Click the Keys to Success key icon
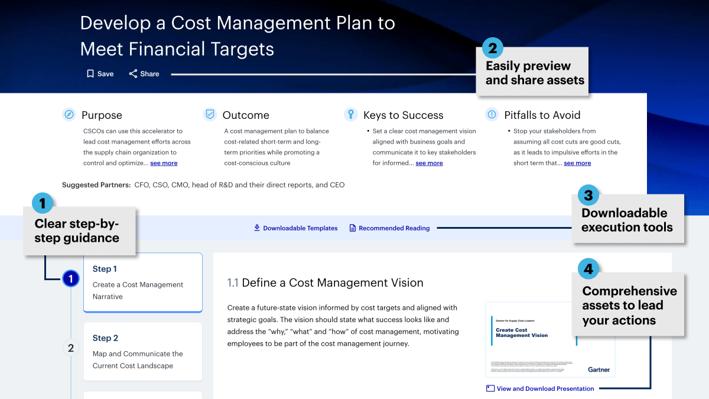The height and width of the screenshot is (399, 709). point(351,115)
